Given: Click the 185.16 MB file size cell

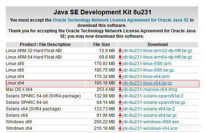Looking at the screenshot, I should [104, 83].
